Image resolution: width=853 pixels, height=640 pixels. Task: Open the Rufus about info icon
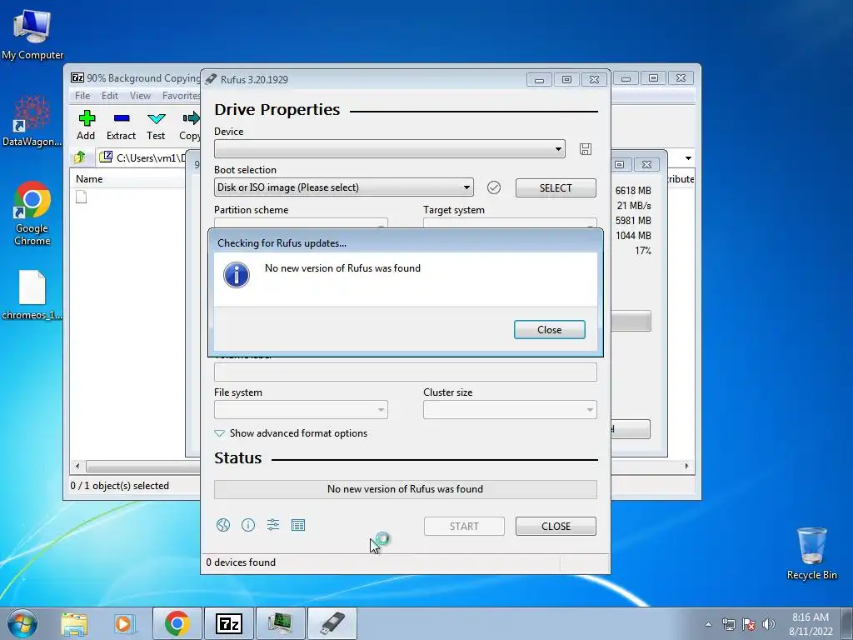248,525
